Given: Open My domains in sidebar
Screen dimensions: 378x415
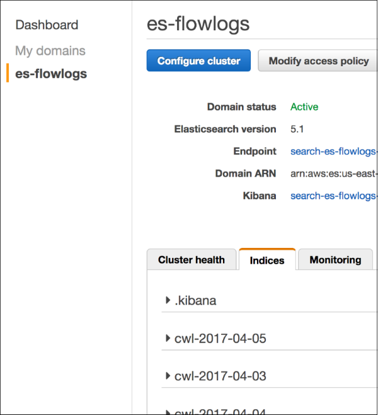Looking at the screenshot, I should [x=50, y=50].
